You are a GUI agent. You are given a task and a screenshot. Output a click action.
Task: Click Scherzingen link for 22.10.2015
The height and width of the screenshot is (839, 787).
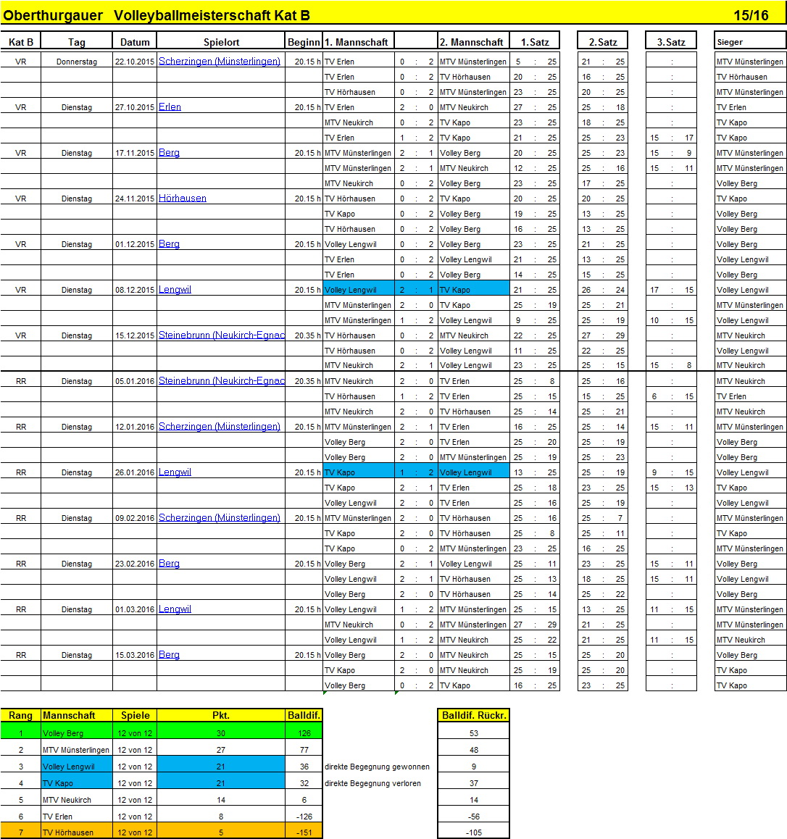tap(219, 62)
